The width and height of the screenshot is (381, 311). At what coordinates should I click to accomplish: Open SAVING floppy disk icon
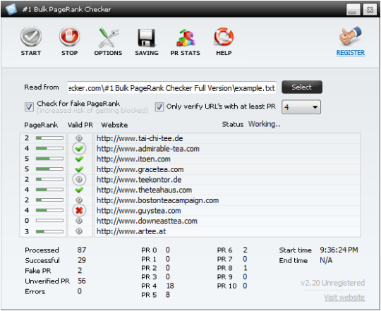[147, 37]
